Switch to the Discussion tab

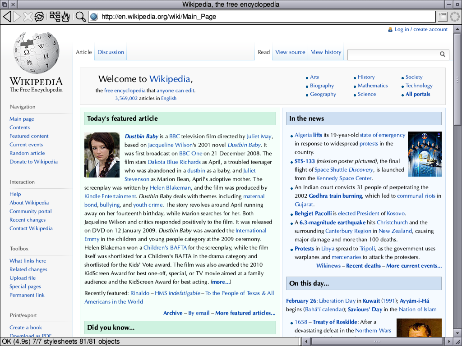pyautogui.click(x=111, y=52)
